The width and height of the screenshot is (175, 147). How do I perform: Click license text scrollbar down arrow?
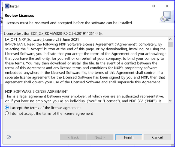(170, 101)
